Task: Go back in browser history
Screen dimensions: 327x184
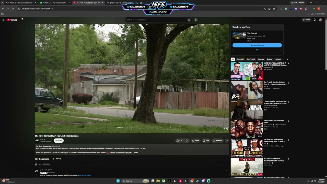Action: (x=3, y=9)
